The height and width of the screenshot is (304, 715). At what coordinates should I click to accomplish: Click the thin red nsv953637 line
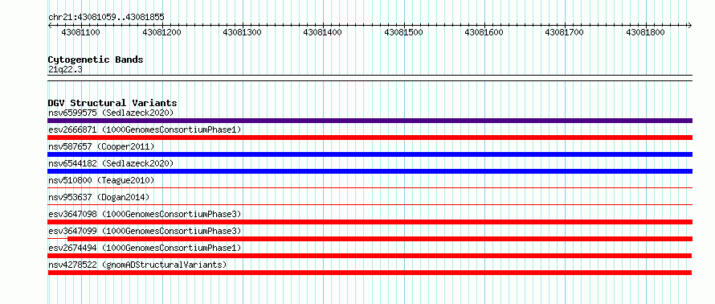(370, 204)
